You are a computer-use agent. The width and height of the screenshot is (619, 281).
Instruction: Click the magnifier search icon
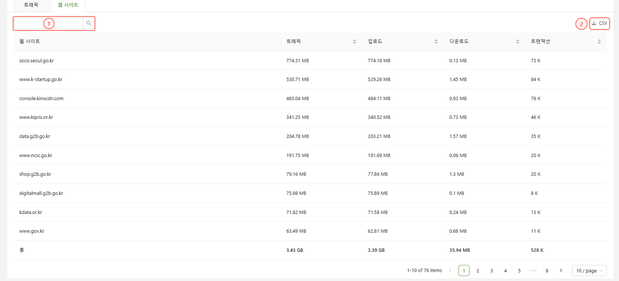pyautogui.click(x=89, y=23)
